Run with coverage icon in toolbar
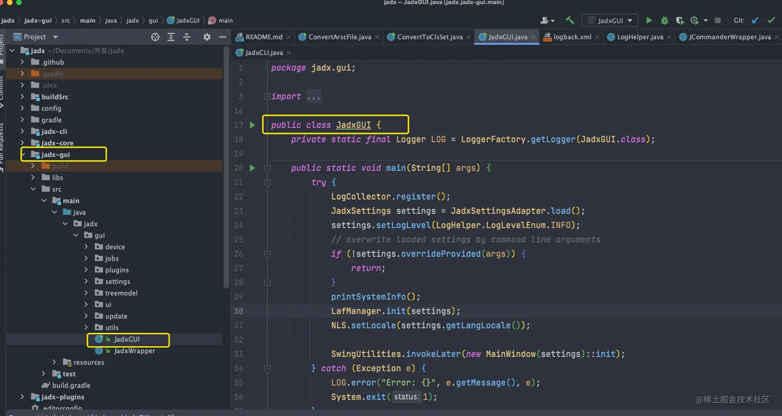This screenshot has width=782, height=416. tap(680, 20)
